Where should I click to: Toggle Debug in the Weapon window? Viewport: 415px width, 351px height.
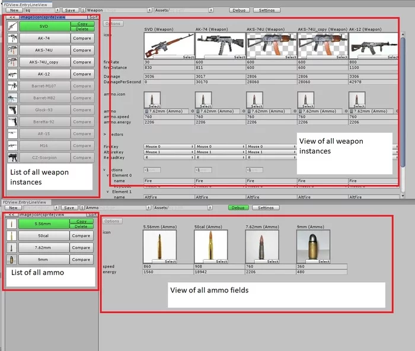[240, 10]
